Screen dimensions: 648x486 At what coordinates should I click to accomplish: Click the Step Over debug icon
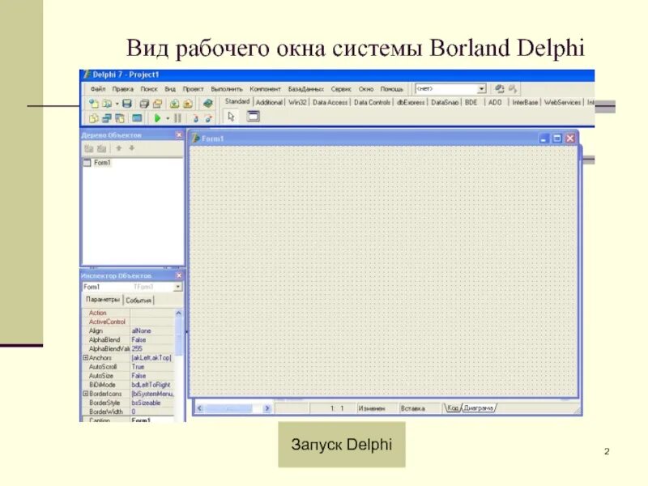point(208,118)
